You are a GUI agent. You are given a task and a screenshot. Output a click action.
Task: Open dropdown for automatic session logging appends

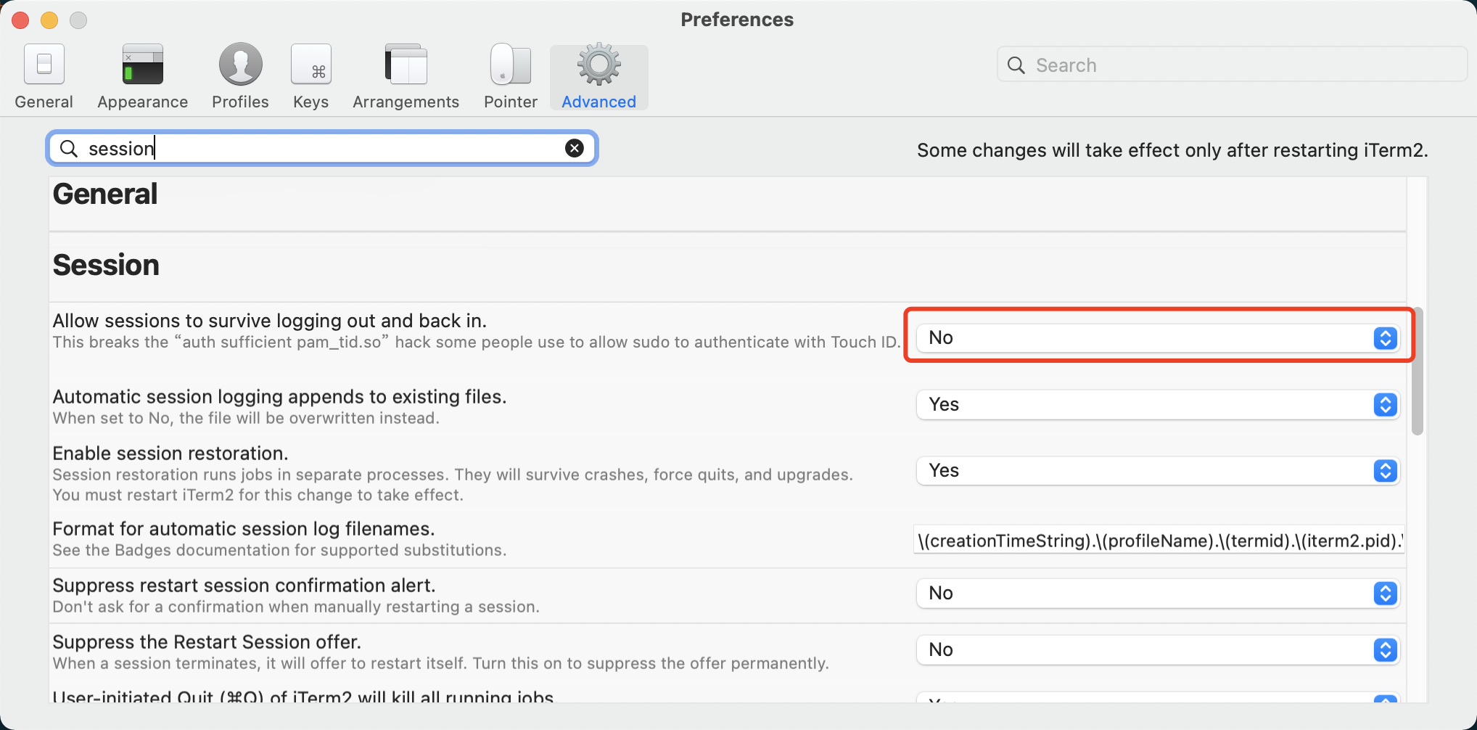[x=1156, y=404]
